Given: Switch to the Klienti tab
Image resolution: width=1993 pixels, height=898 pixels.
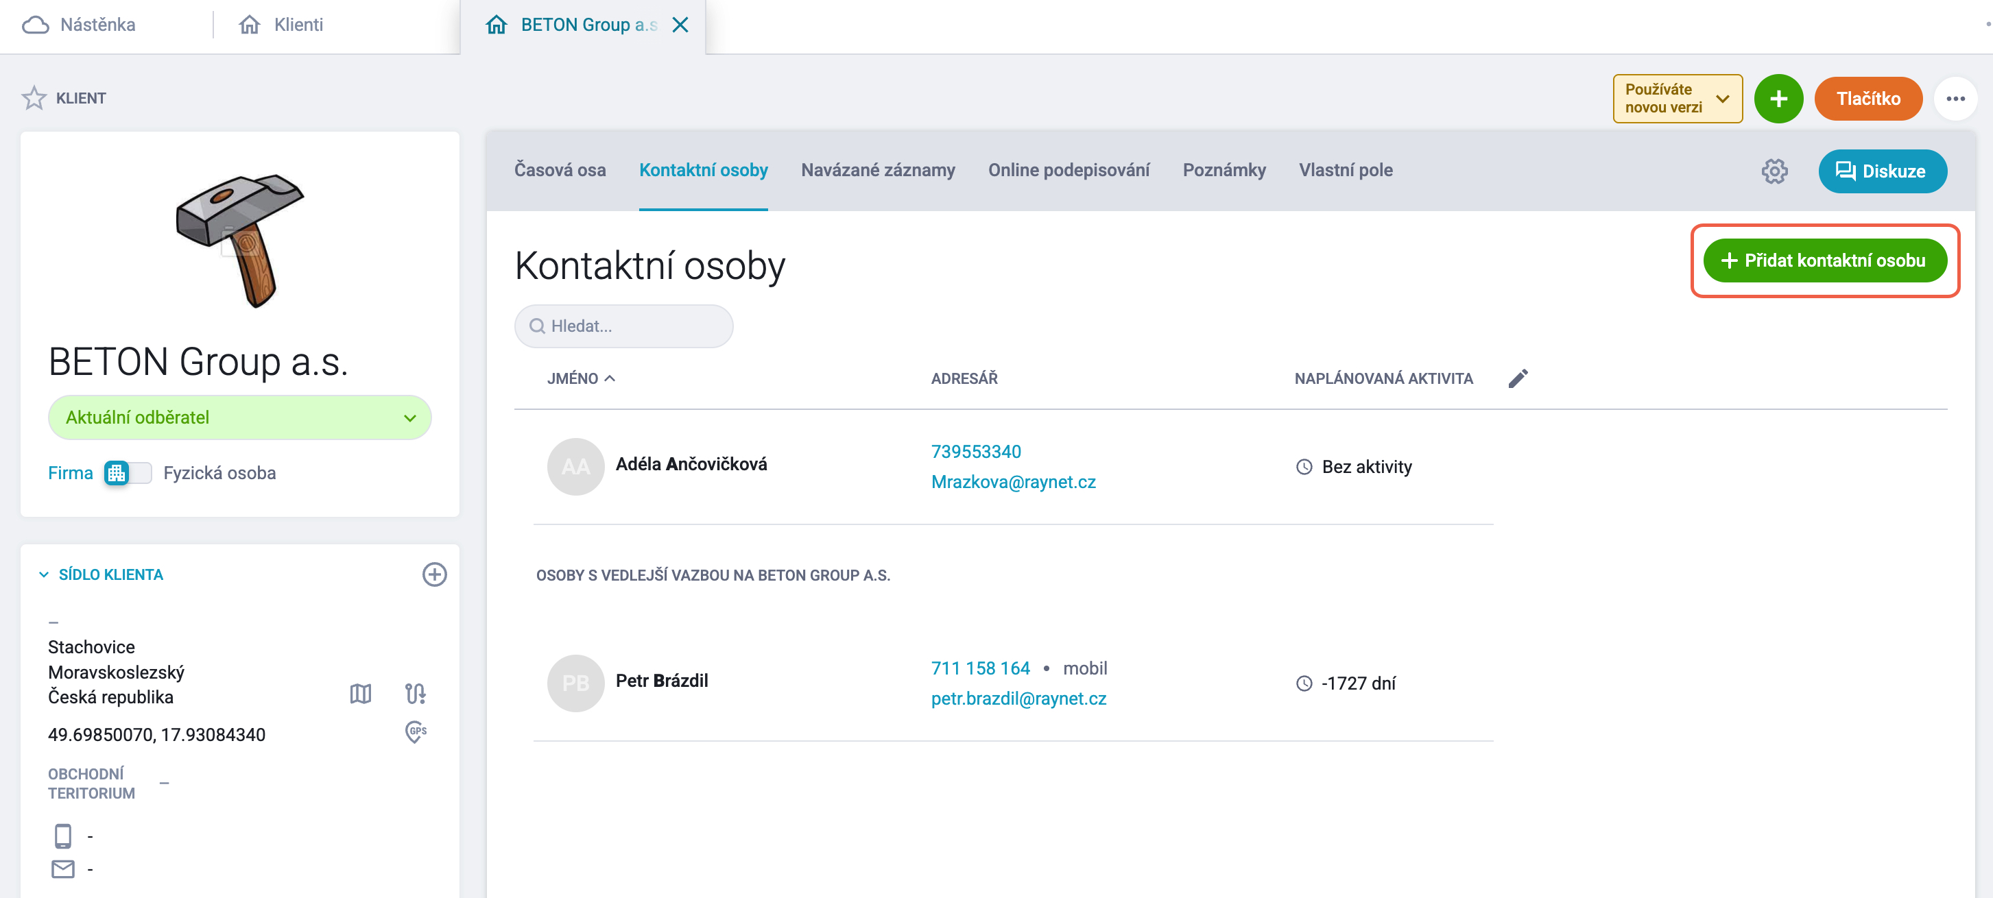Looking at the screenshot, I should 281,25.
